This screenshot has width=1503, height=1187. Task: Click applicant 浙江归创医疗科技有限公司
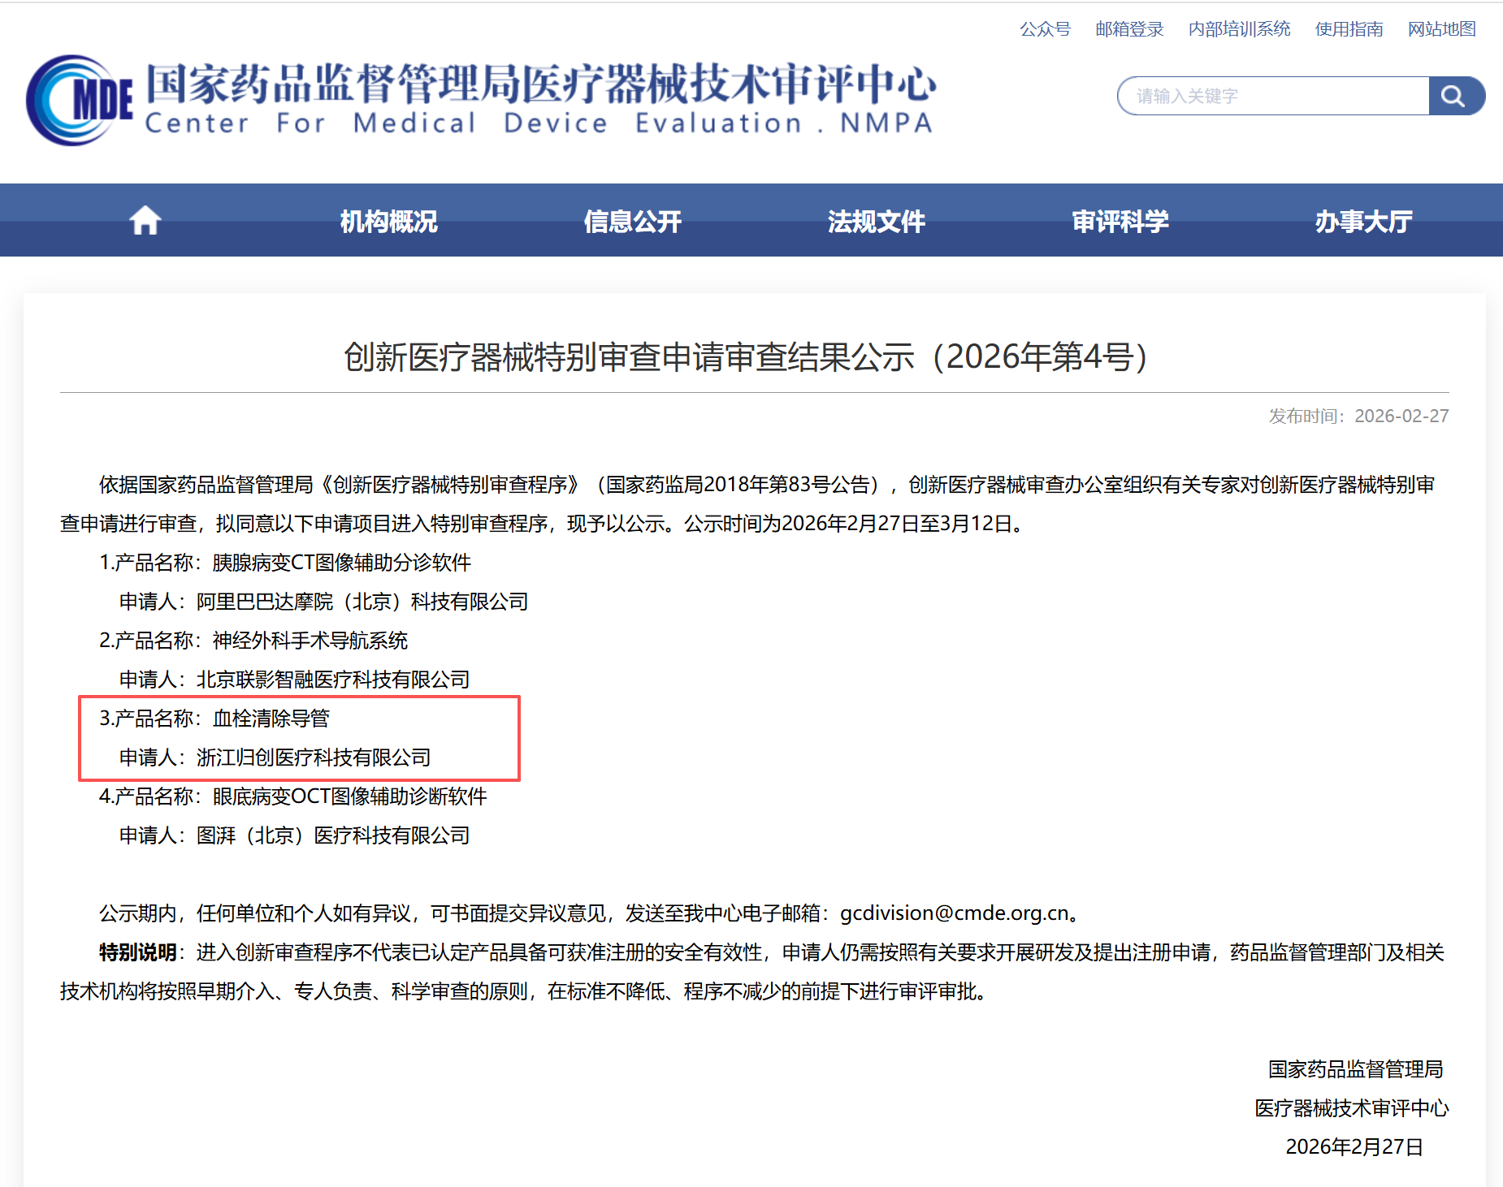click(314, 758)
